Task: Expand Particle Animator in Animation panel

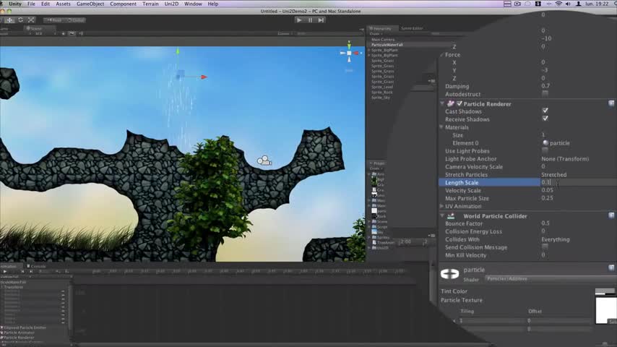Action: click(x=2, y=333)
